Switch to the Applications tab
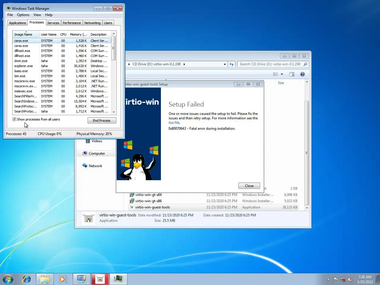The width and height of the screenshot is (380, 285). [x=18, y=23]
